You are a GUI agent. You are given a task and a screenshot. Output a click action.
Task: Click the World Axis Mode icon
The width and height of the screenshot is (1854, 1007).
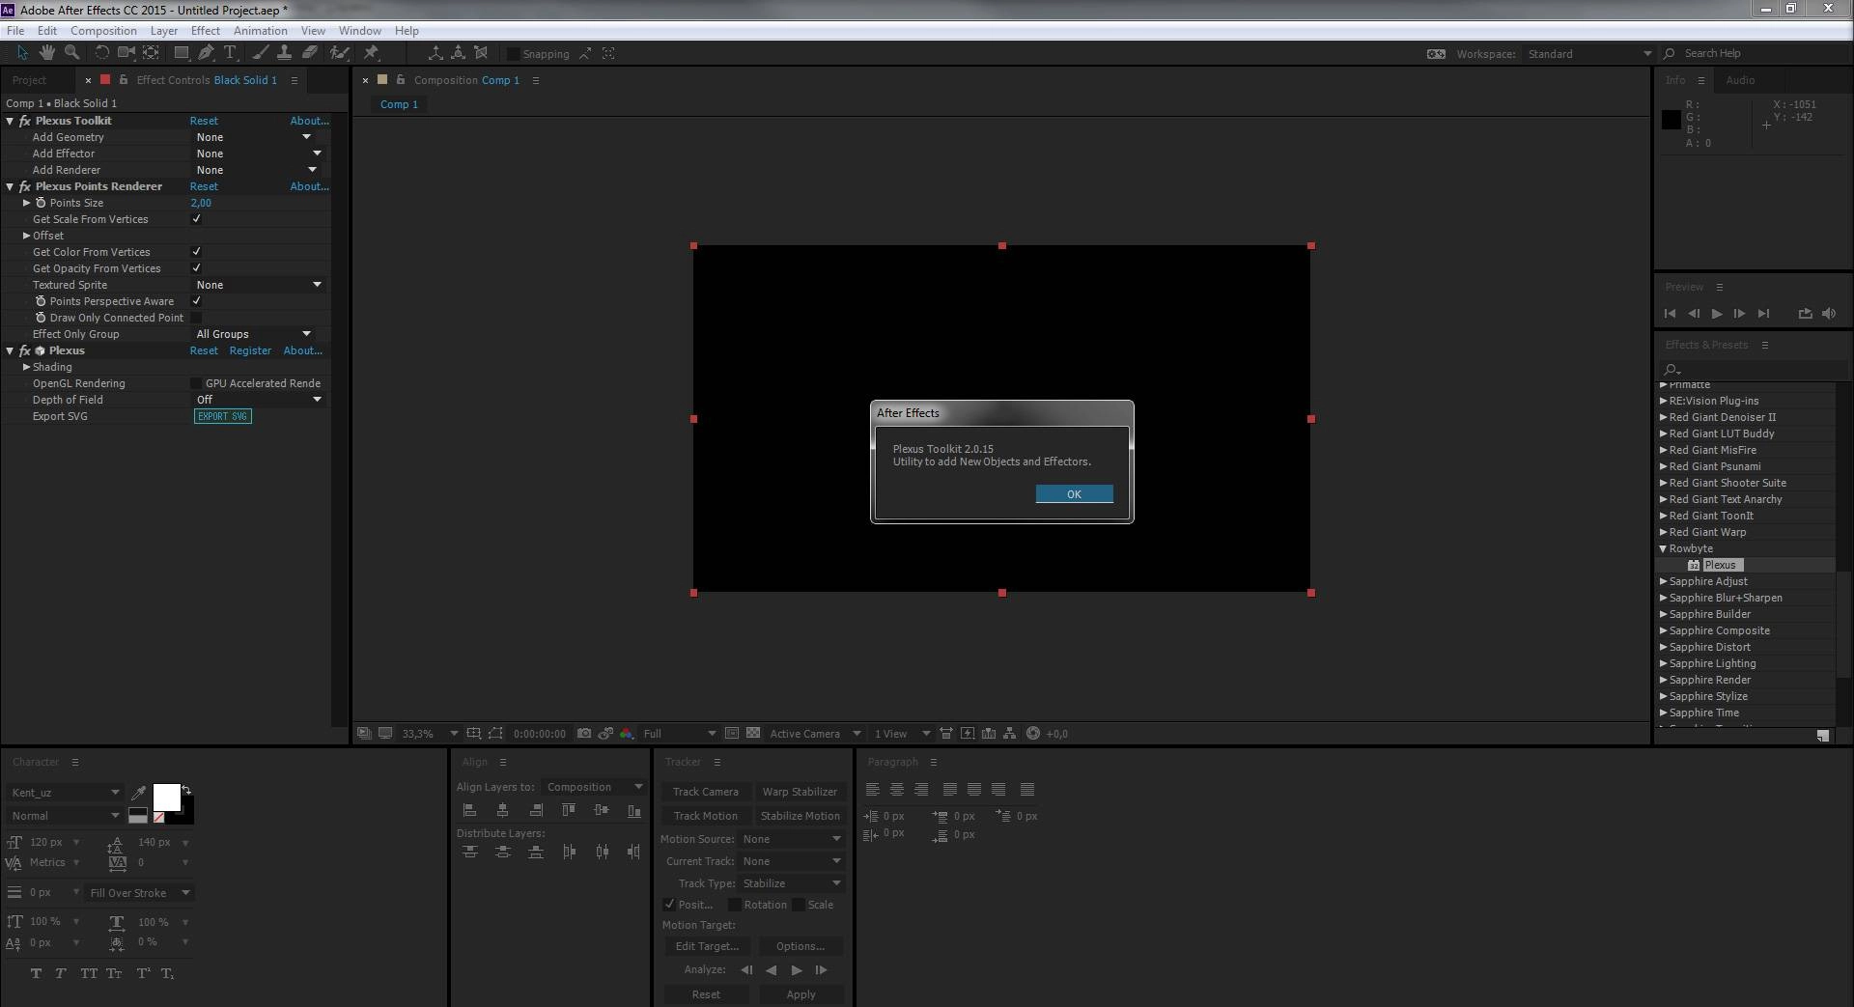tap(458, 53)
